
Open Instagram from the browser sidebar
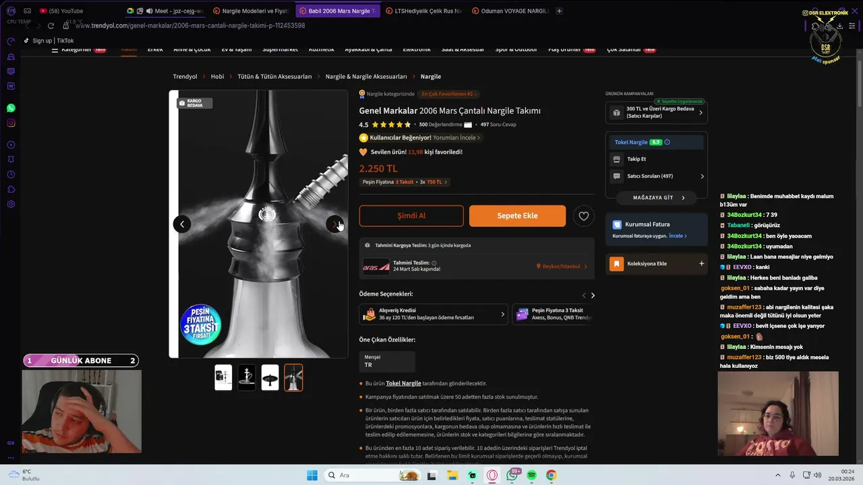(11, 123)
